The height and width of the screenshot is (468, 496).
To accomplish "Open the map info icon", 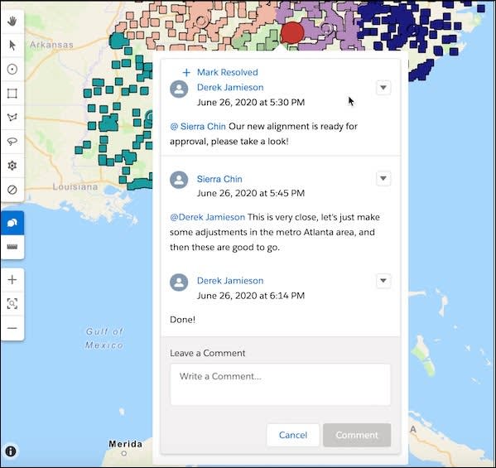I will (11, 451).
